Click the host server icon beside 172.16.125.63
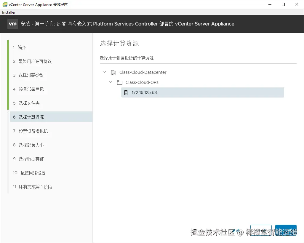The height and width of the screenshot is (243, 304). click(x=126, y=93)
